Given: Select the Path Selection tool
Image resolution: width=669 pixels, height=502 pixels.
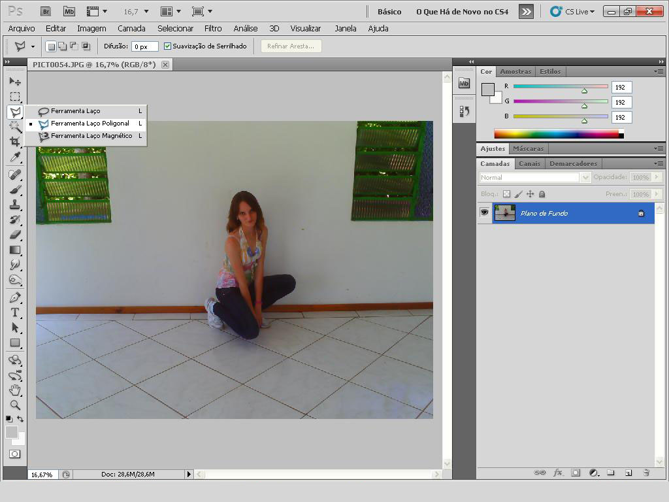Looking at the screenshot, I should (x=15, y=327).
